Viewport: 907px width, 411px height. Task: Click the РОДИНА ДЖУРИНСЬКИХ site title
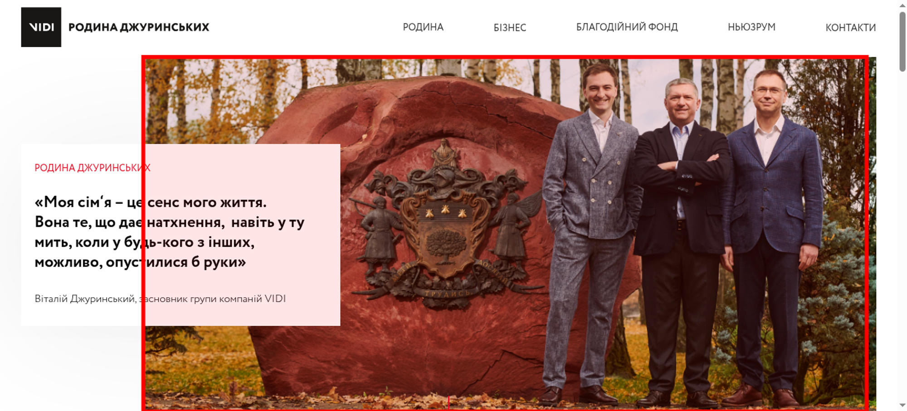tap(139, 27)
